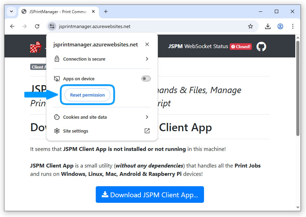Click the Client App gray badge
Viewport: 306px width, 217px height.
click(38, 67)
